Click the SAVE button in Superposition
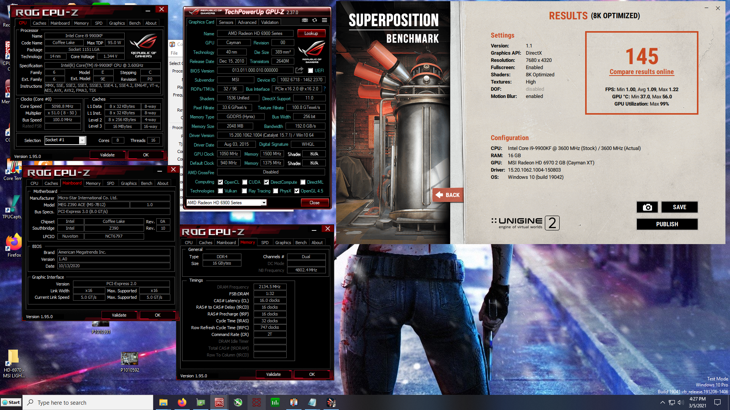Image resolution: width=730 pixels, height=410 pixels. 679,207
